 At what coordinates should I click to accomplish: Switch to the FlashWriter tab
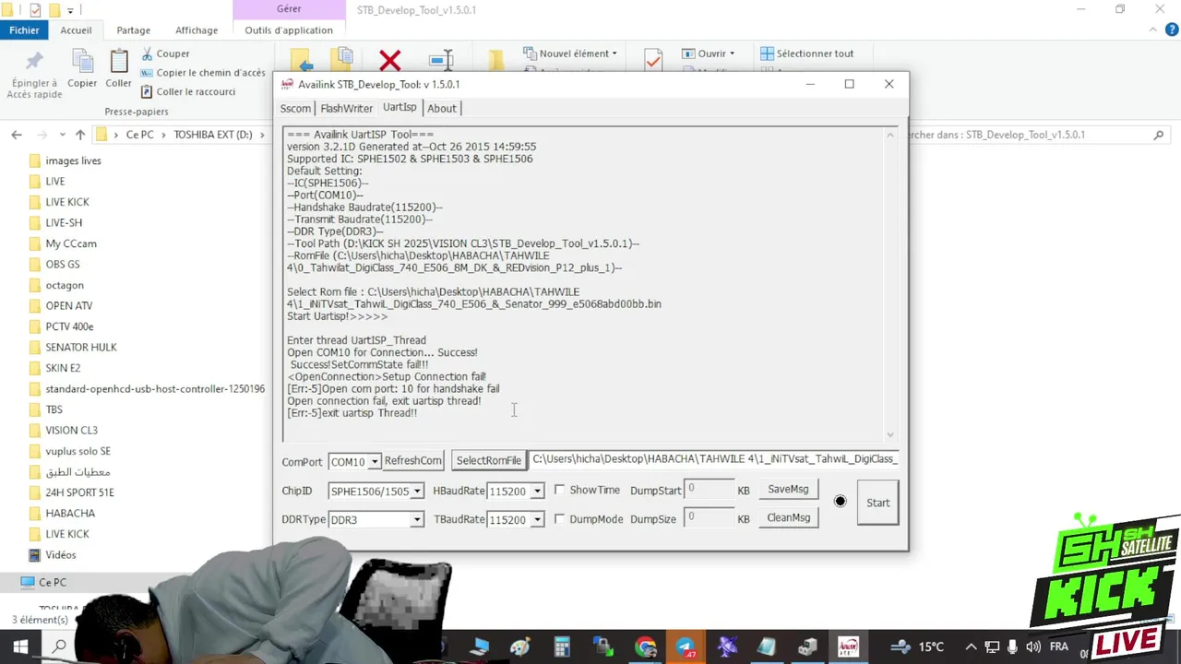(x=346, y=108)
